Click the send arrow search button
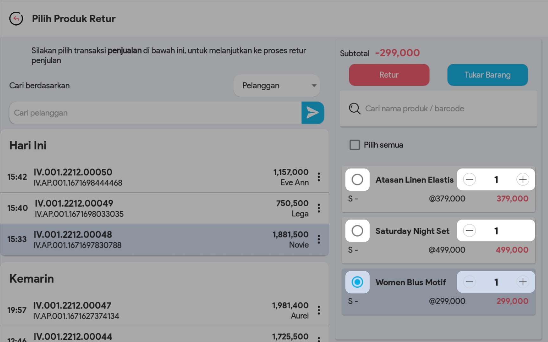This screenshot has height=342, width=548. tap(313, 113)
